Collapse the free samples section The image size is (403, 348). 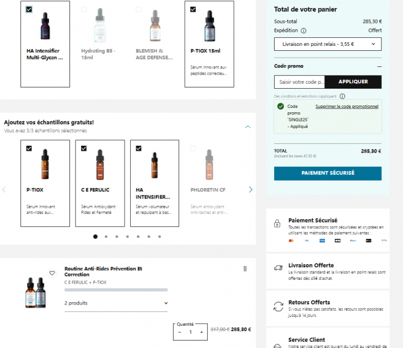click(x=248, y=127)
